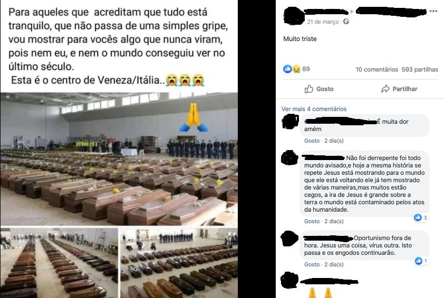
Task: Click the like badge showing 3 reactions
Action: [421, 217]
